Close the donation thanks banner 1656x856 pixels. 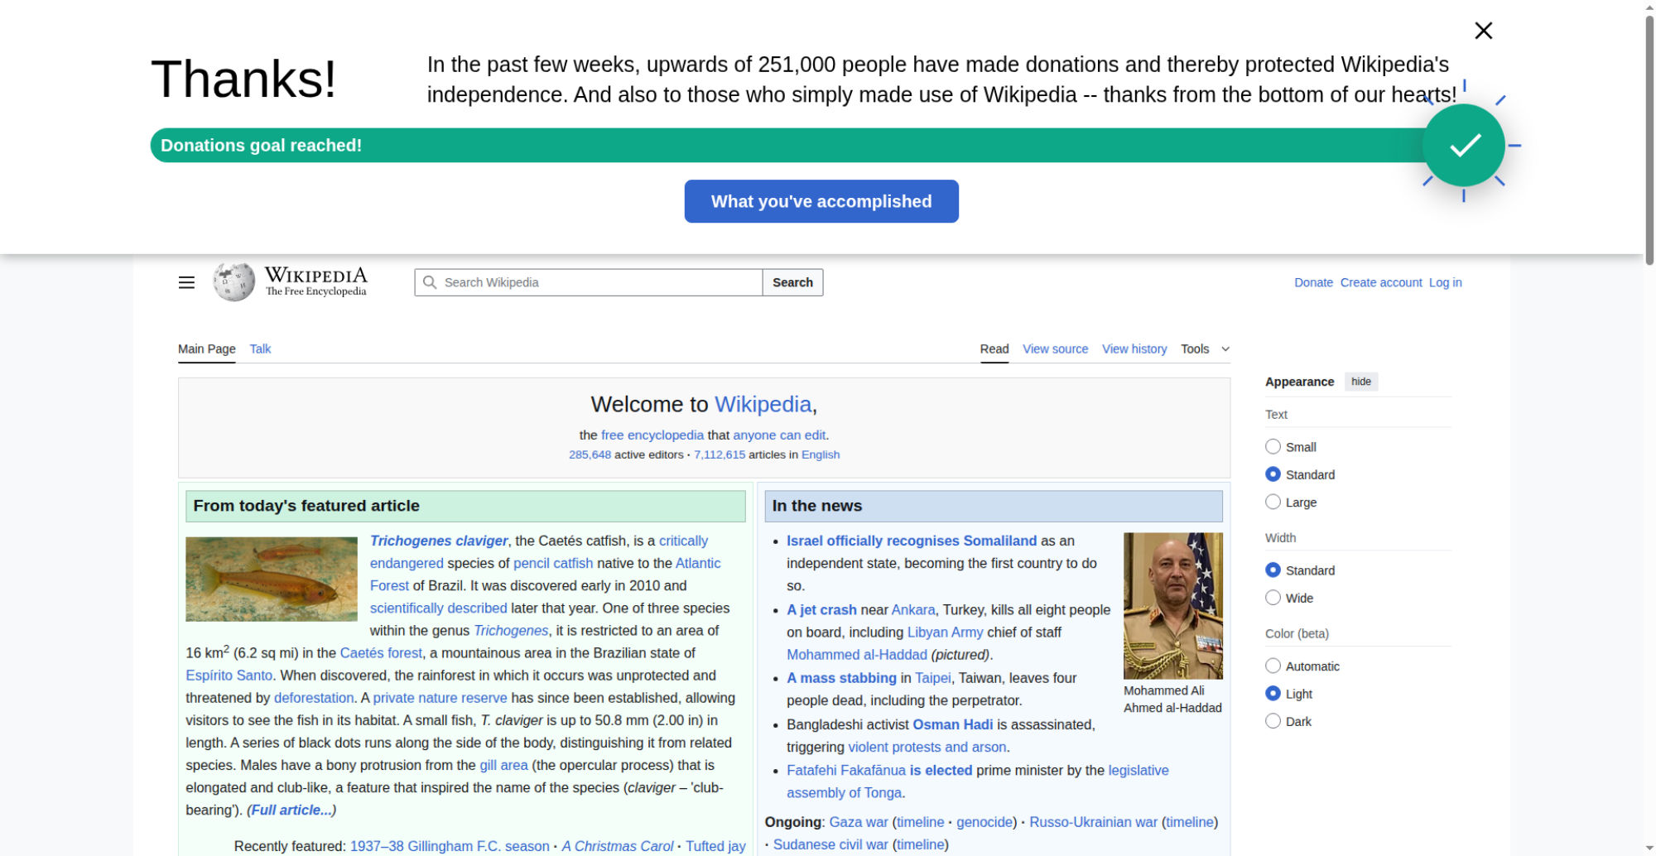tap(1483, 31)
